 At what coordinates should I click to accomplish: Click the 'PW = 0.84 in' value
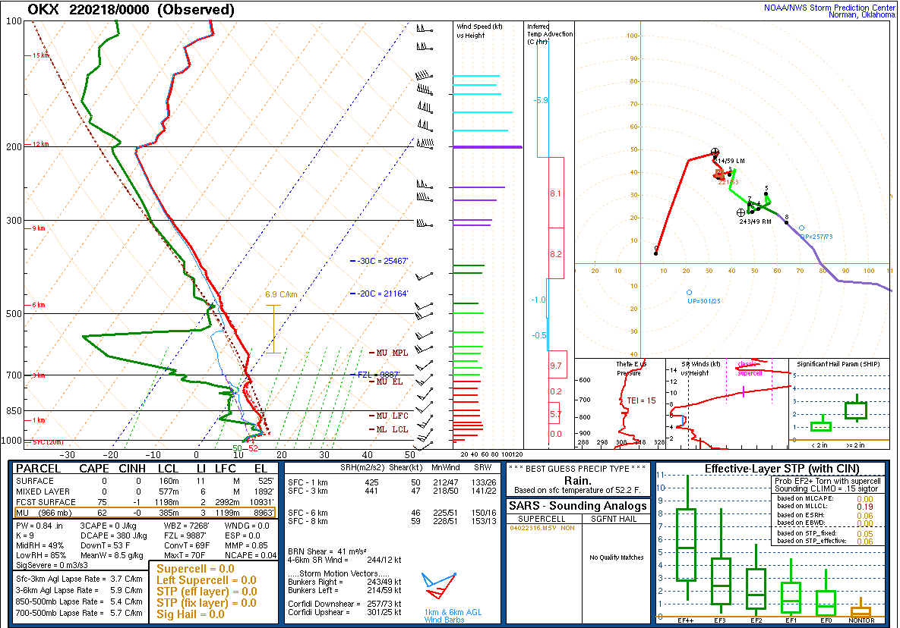(x=39, y=526)
